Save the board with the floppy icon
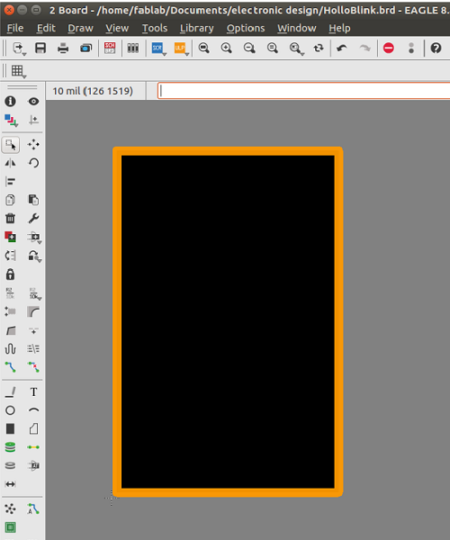The height and width of the screenshot is (540, 450). 40,48
